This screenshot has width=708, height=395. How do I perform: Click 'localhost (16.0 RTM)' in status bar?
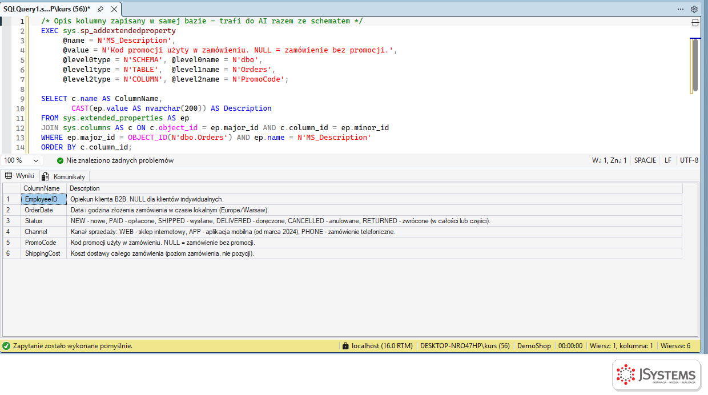(382, 346)
